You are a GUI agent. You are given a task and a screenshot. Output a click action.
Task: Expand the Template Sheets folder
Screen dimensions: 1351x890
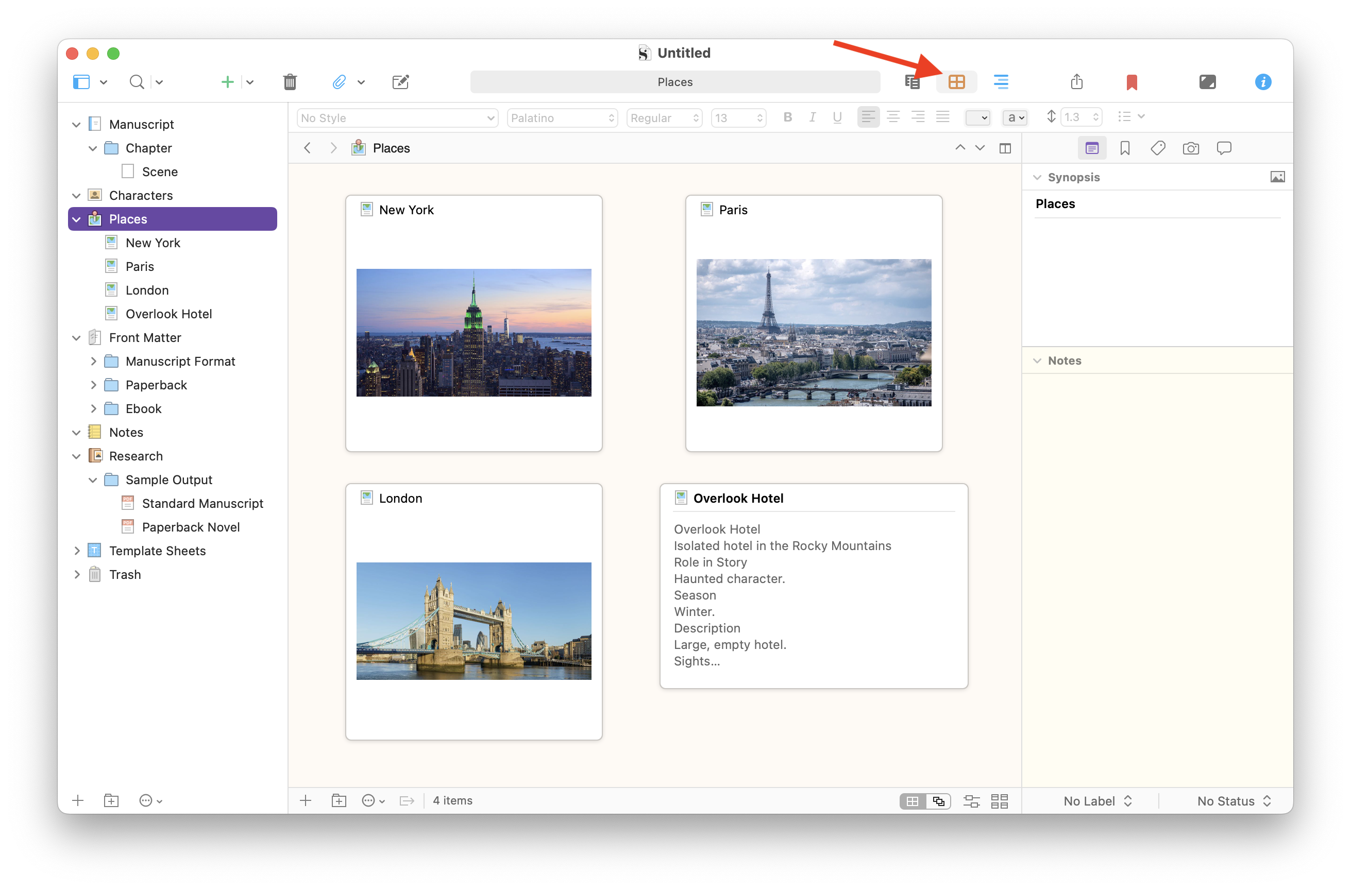pyautogui.click(x=77, y=551)
